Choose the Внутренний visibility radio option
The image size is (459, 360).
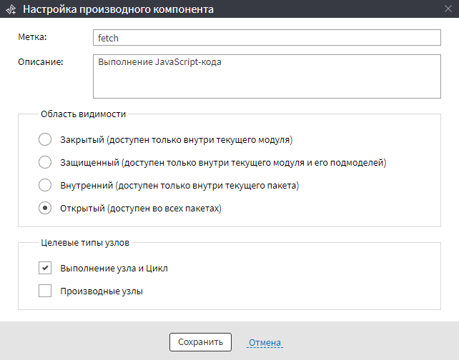pos(45,185)
